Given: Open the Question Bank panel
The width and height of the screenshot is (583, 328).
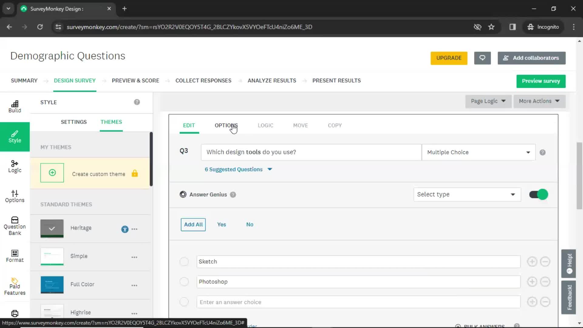Looking at the screenshot, I should pos(15,226).
